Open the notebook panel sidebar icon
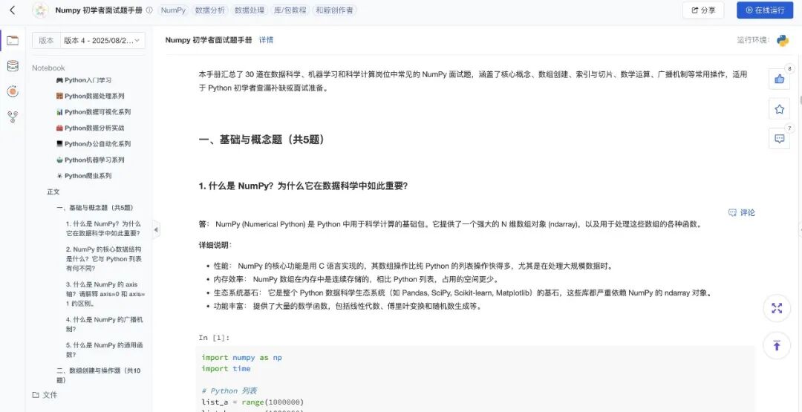This screenshot has height=412, width=802. (x=13, y=40)
